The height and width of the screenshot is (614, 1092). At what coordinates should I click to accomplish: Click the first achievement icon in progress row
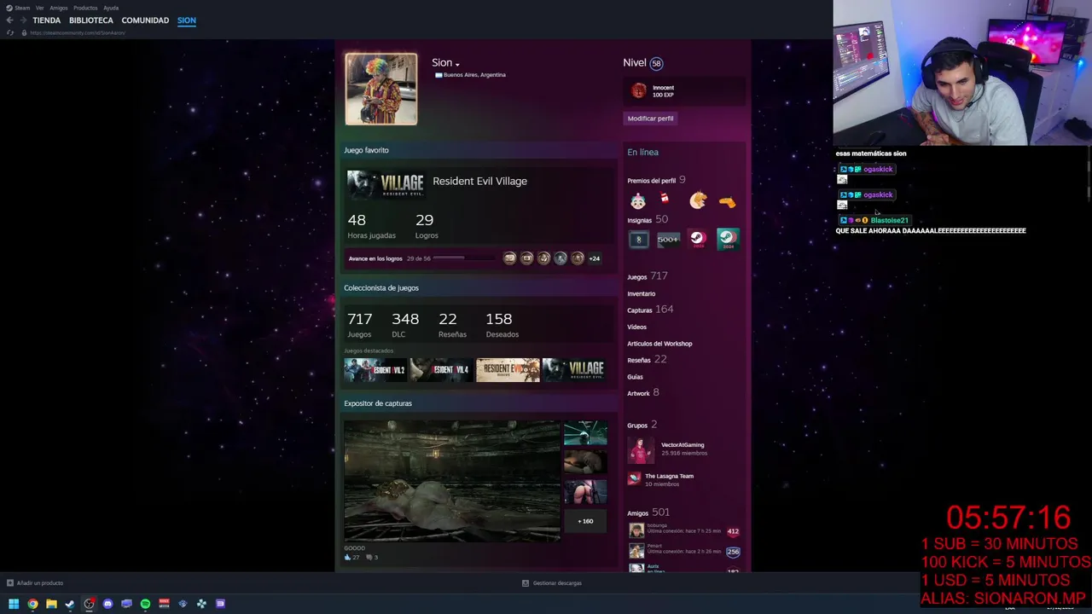509,258
